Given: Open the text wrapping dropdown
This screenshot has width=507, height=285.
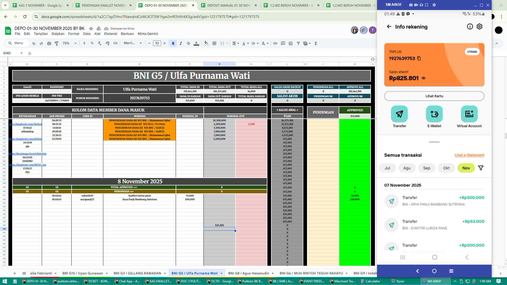Looking at the screenshot, I should pos(255,43).
